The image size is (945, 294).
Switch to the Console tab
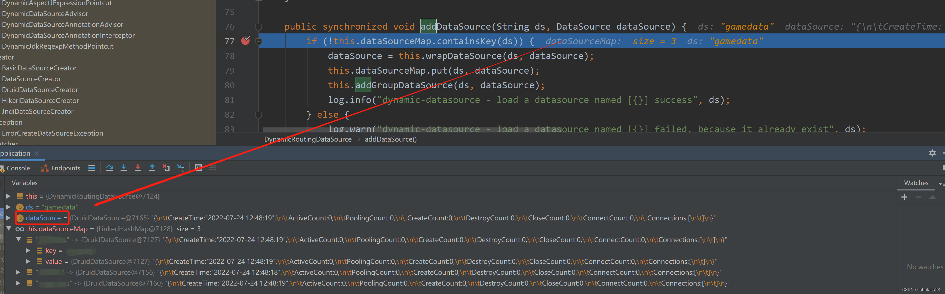click(x=18, y=168)
